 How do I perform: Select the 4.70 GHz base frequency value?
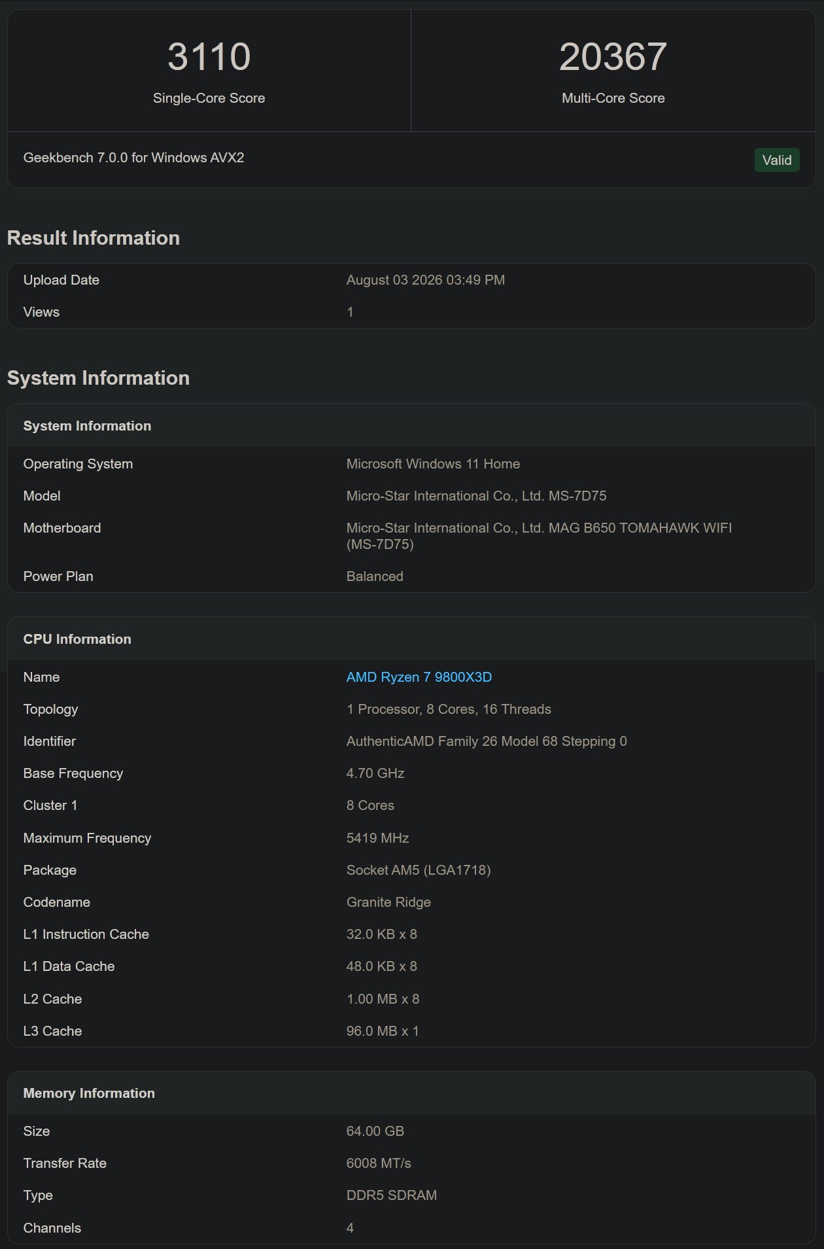tap(375, 773)
